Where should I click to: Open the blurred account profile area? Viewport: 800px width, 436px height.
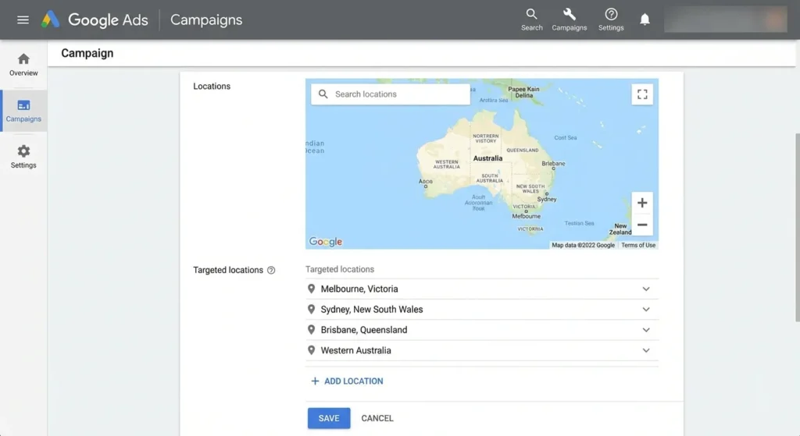pyautogui.click(x=725, y=19)
